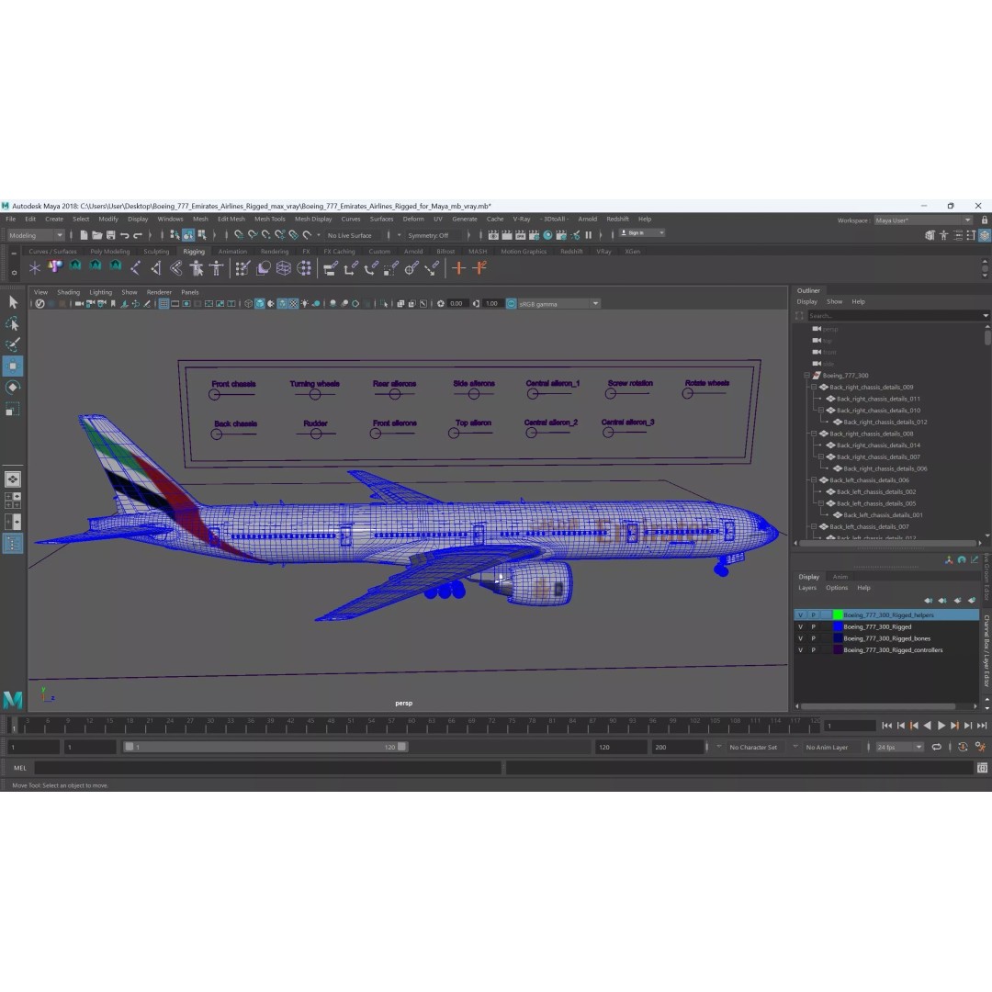Select the Create IK Handle shelf tool
This screenshot has height=992, width=992.
155,268
